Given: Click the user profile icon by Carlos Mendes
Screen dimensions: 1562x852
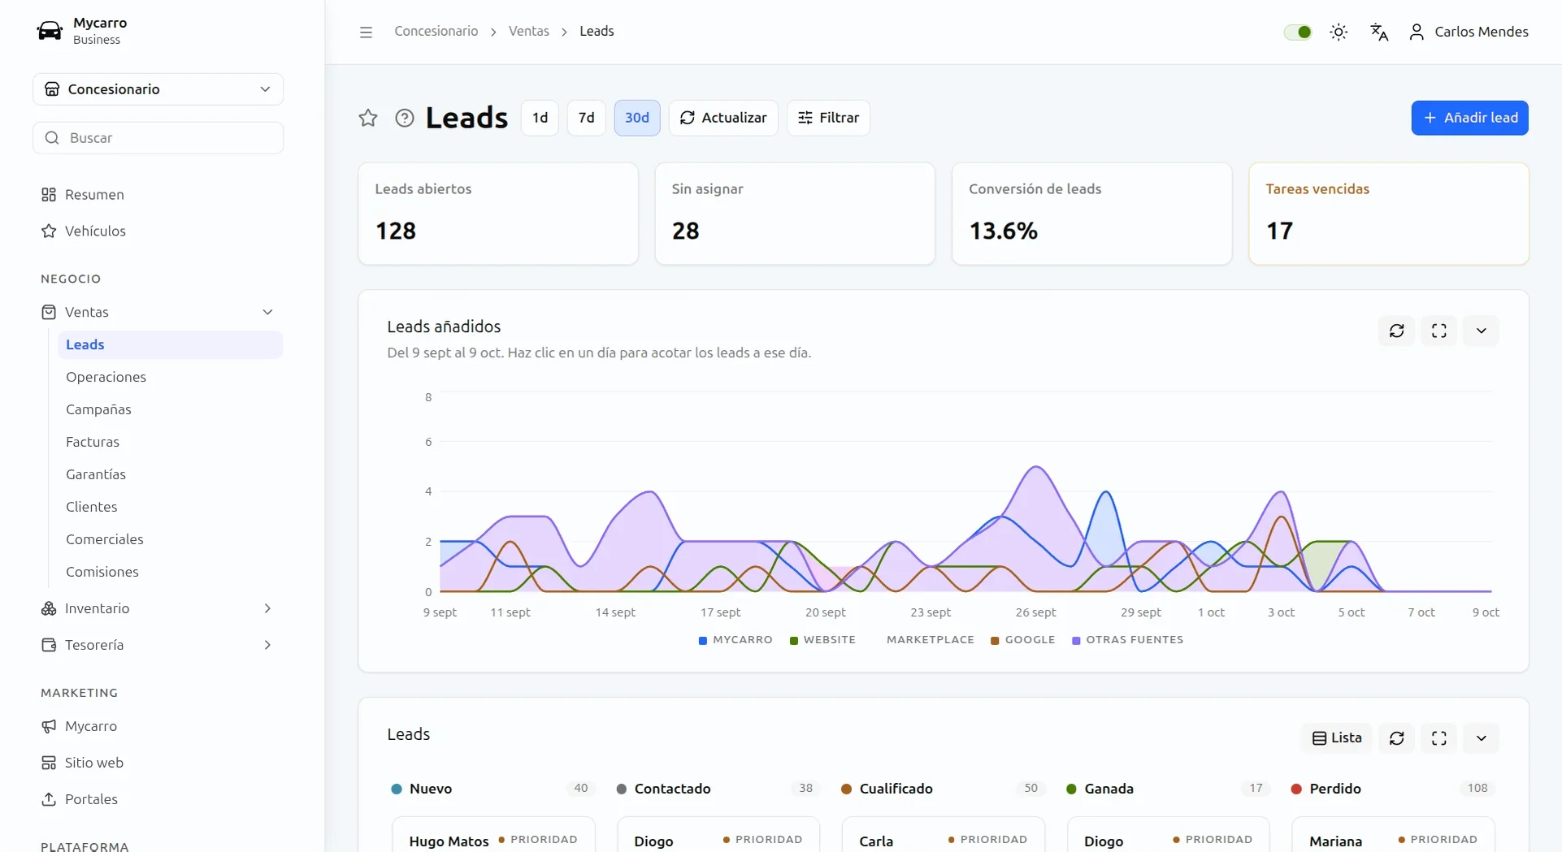Looking at the screenshot, I should pyautogui.click(x=1417, y=32).
